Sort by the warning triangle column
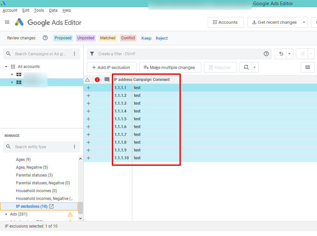The width and height of the screenshot is (317, 236). click(87, 80)
